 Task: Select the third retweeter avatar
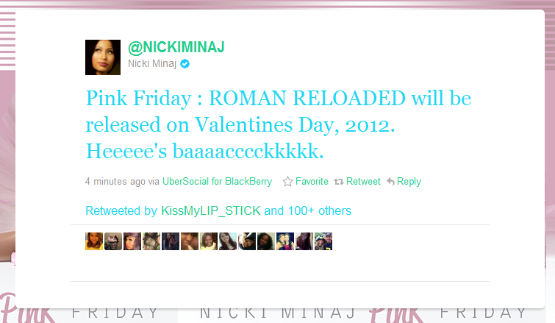coord(132,241)
